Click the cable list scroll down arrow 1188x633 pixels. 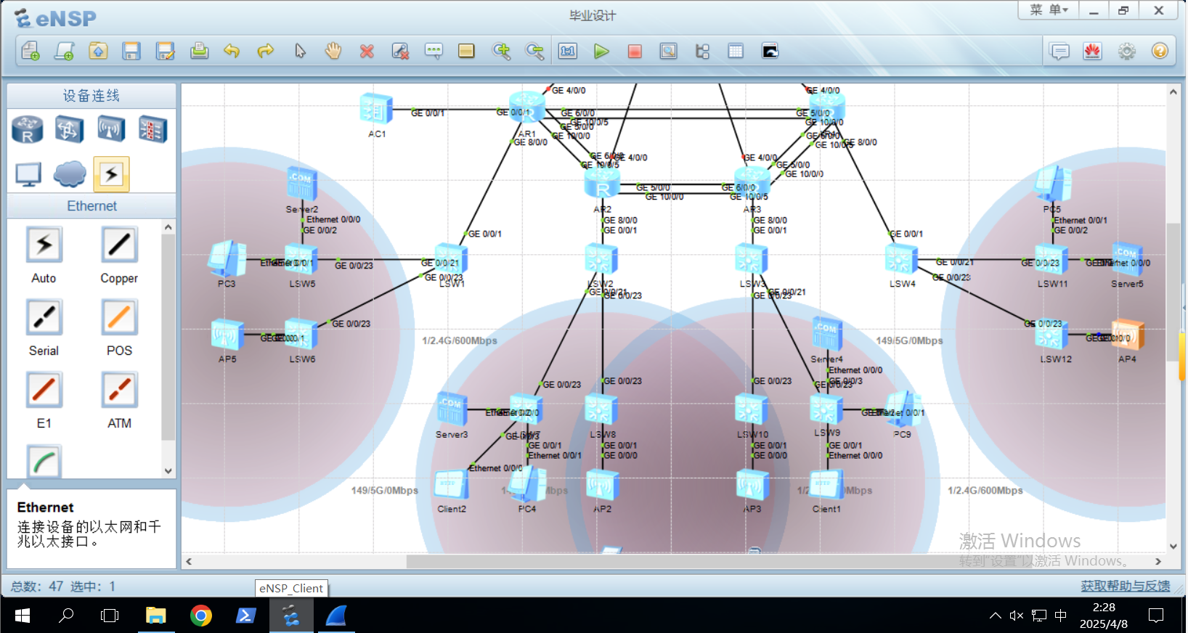[168, 470]
